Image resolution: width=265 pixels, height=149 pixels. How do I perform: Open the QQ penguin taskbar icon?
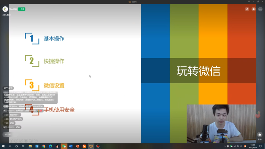pos(57,146)
